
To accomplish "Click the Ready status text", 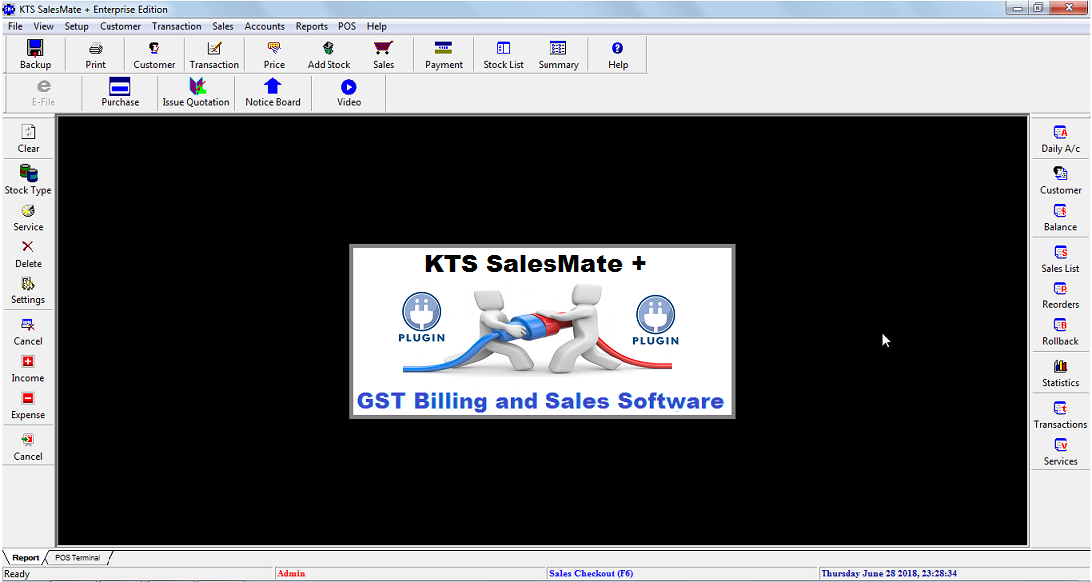I will click(17, 574).
